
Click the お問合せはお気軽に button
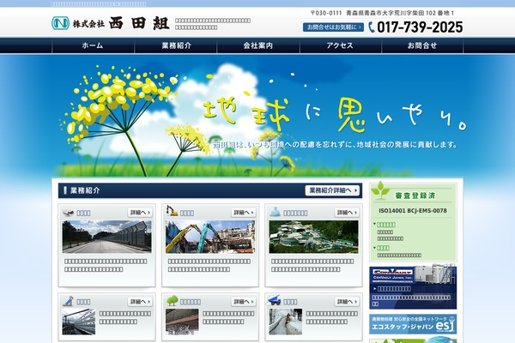click(333, 27)
